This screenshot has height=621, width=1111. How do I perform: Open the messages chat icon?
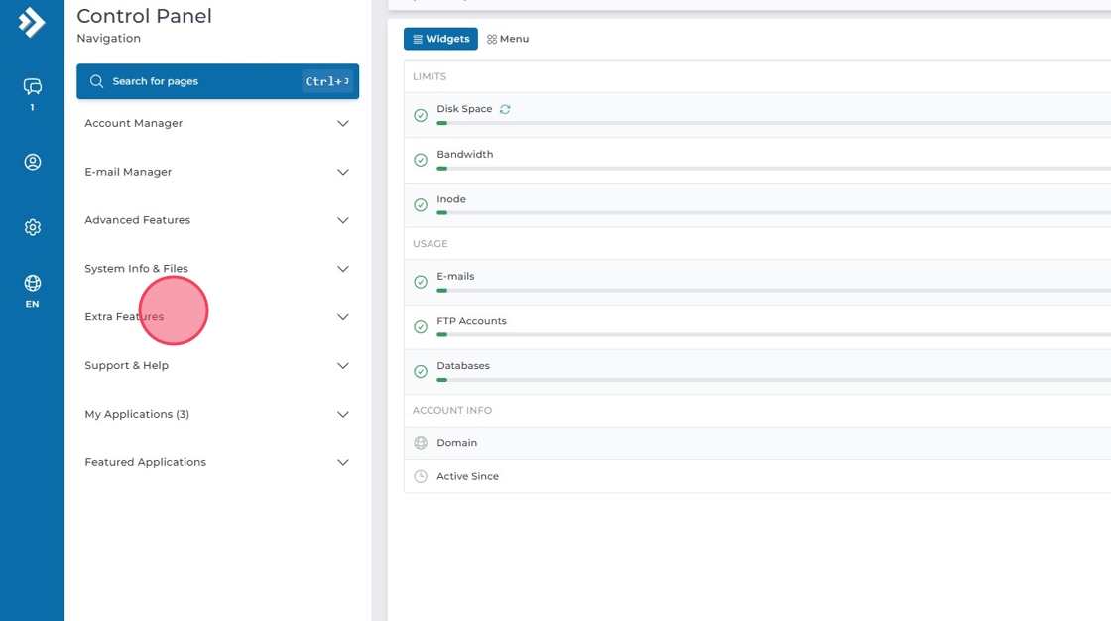[x=32, y=87]
